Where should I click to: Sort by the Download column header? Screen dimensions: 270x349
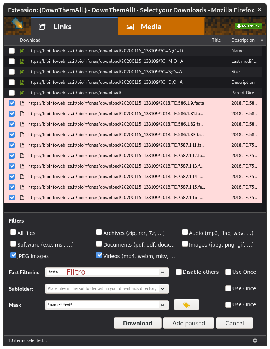pos(30,40)
